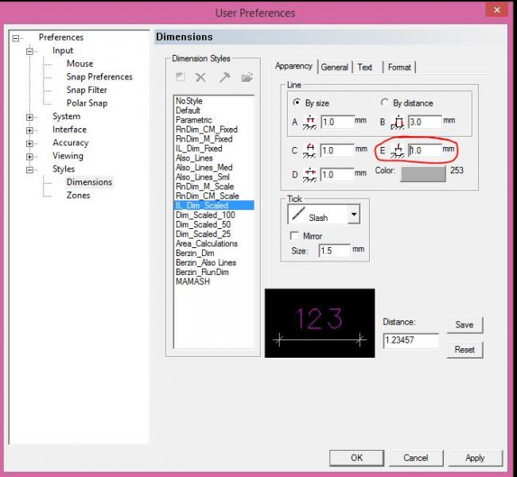Enable the Mirror checkbox
This screenshot has width=517, height=477.
click(295, 236)
